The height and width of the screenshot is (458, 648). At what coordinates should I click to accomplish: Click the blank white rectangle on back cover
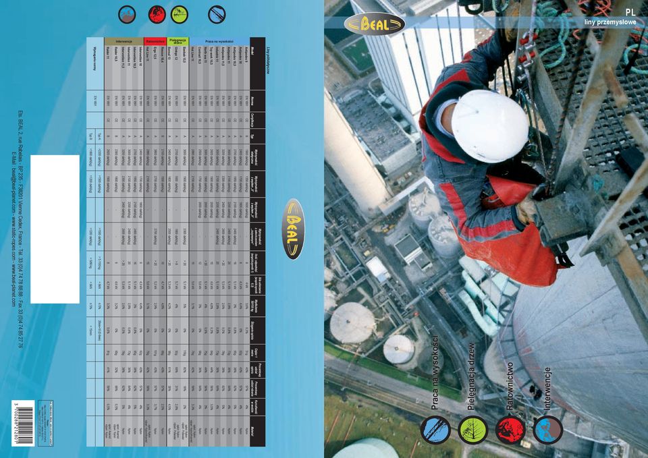(x=55, y=229)
